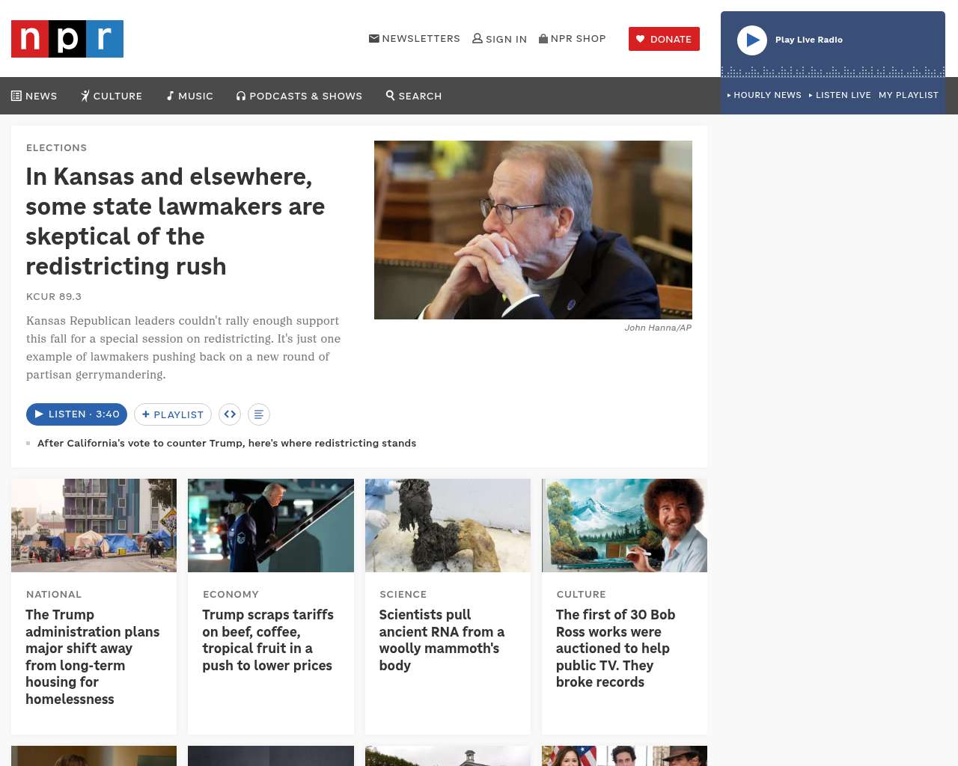Viewport: 958px width, 766px height.
Task: Open the Search magnifier in the navigation bar
Action: 414,96
